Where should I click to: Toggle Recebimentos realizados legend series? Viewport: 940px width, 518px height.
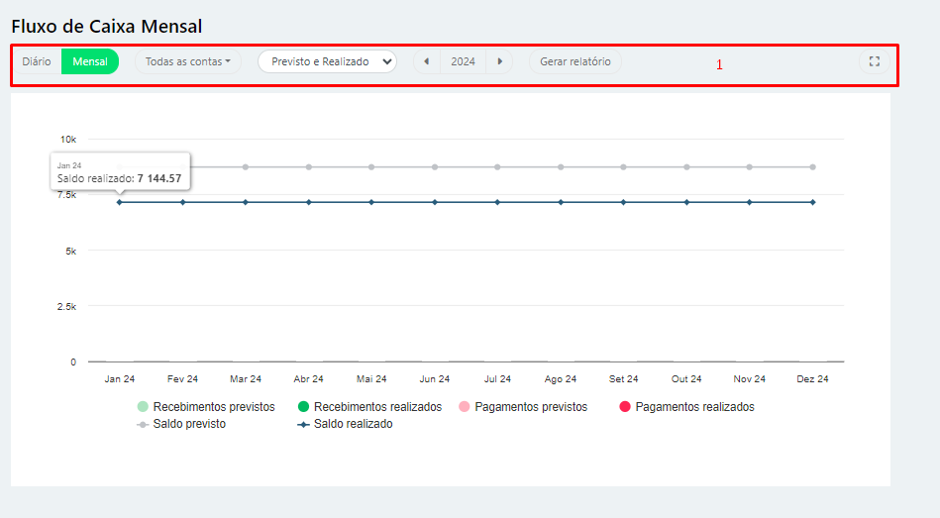point(368,407)
